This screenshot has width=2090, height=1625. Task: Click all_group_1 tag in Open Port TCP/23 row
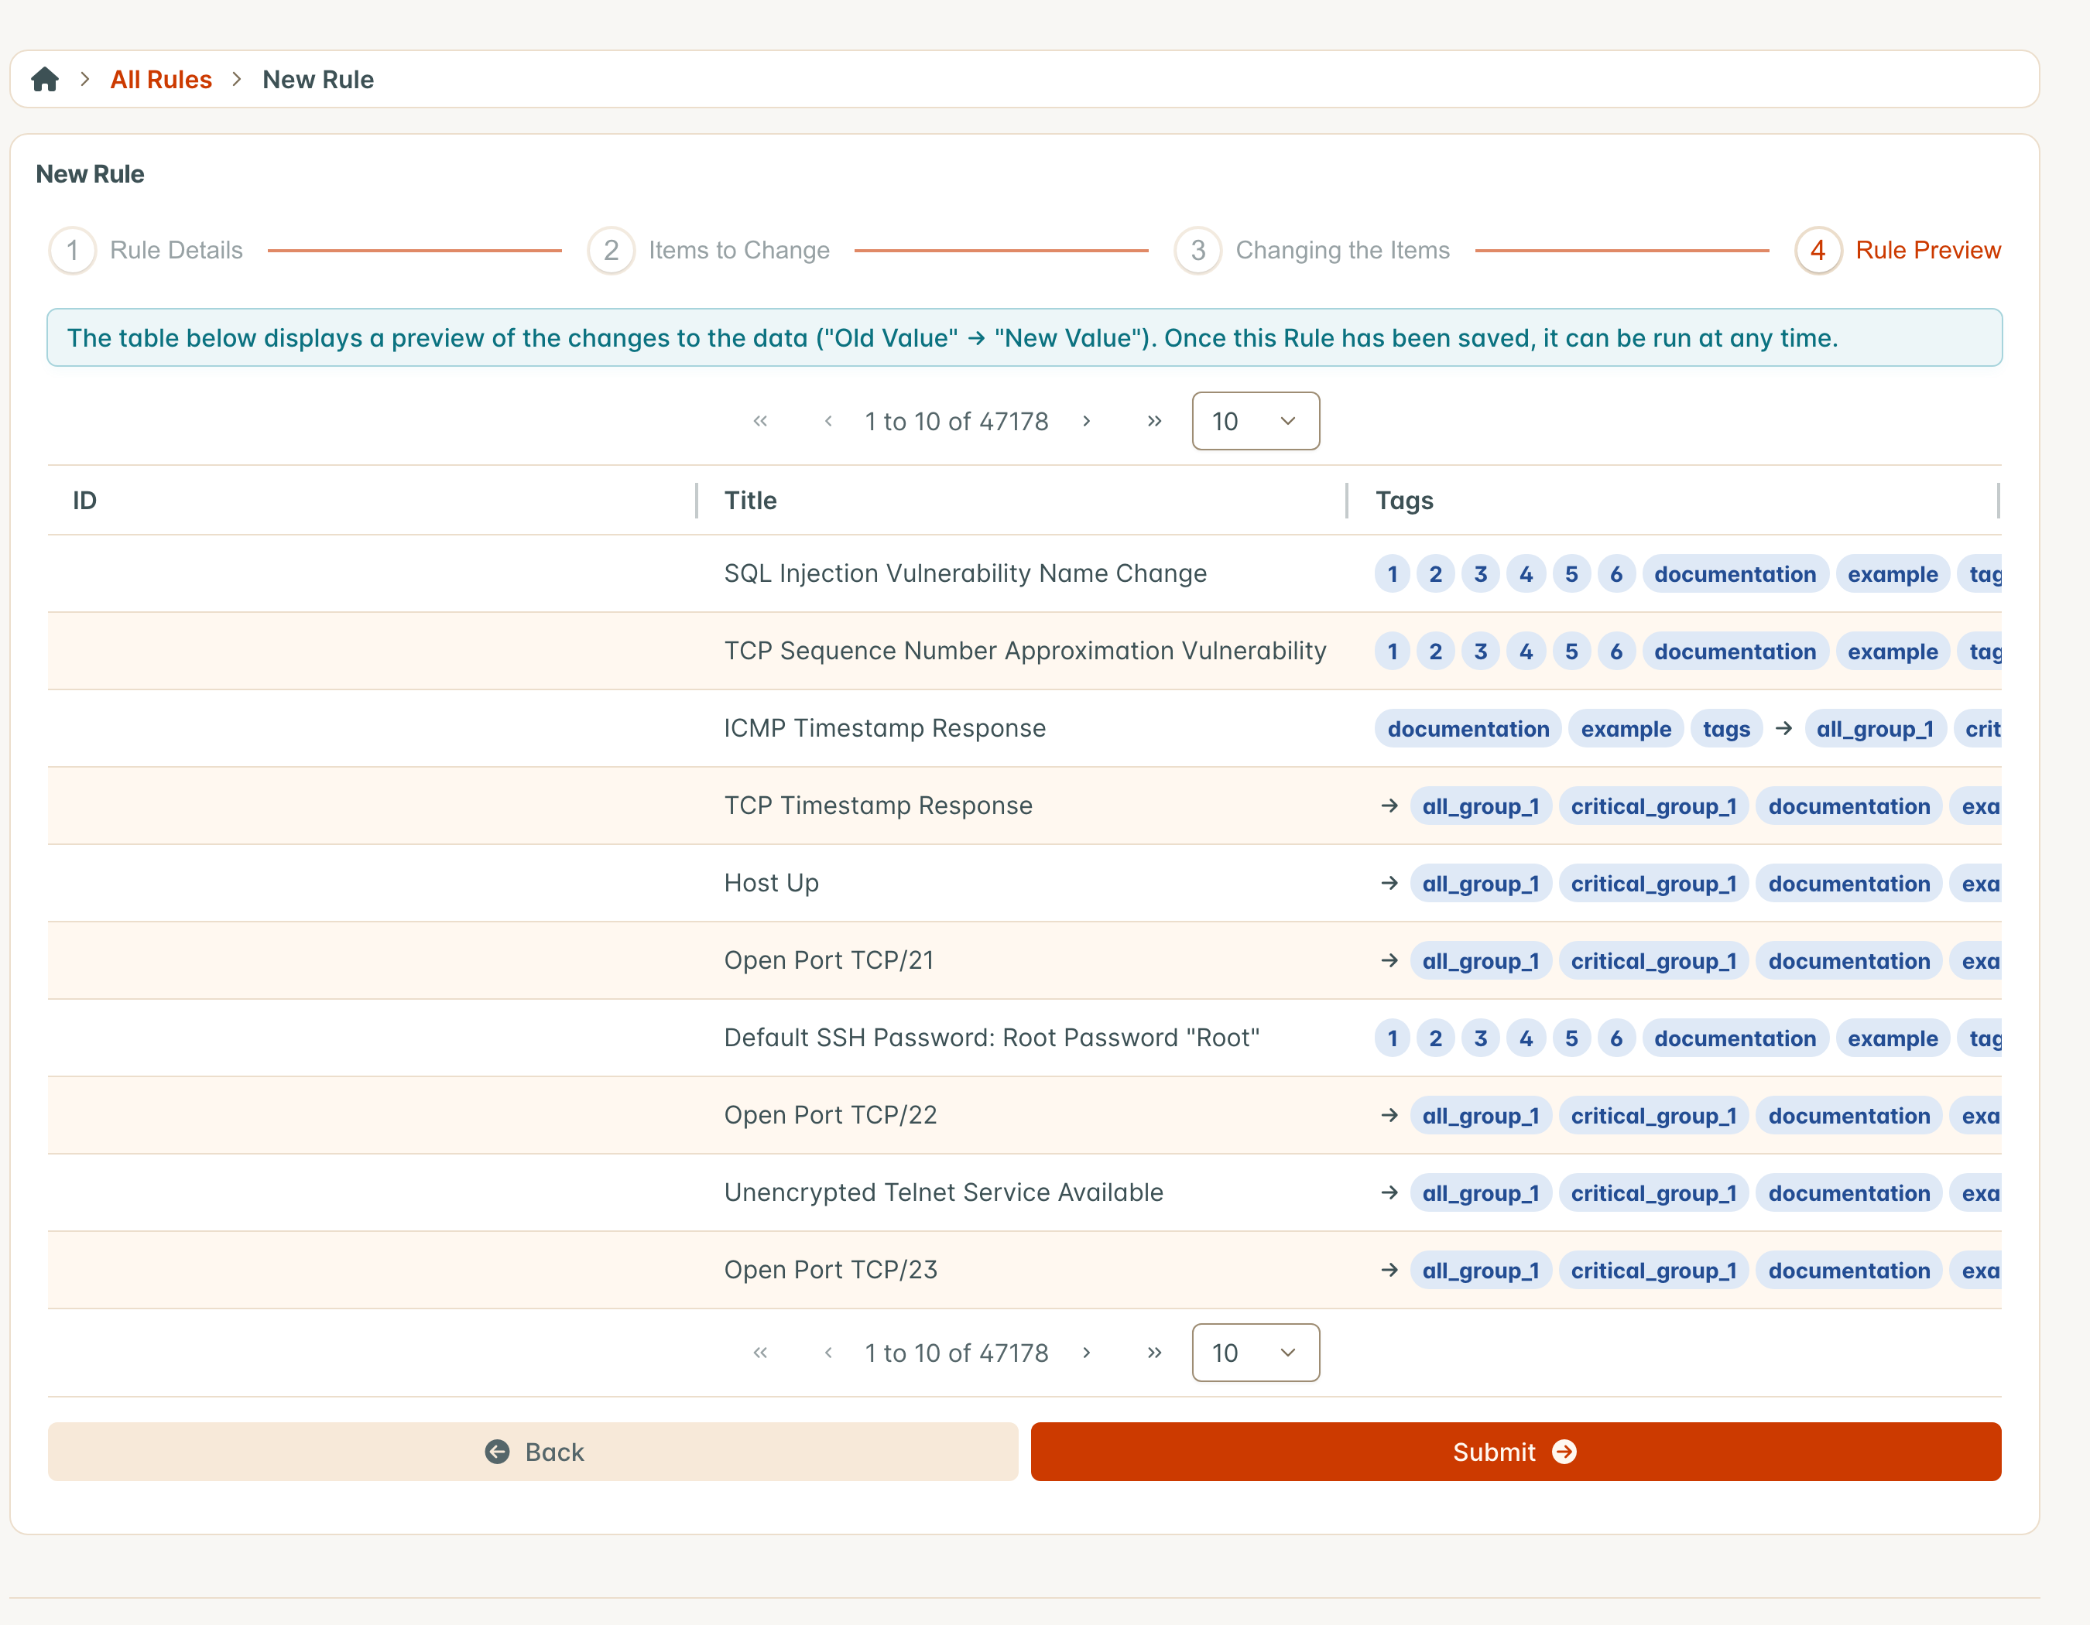pos(1480,1271)
